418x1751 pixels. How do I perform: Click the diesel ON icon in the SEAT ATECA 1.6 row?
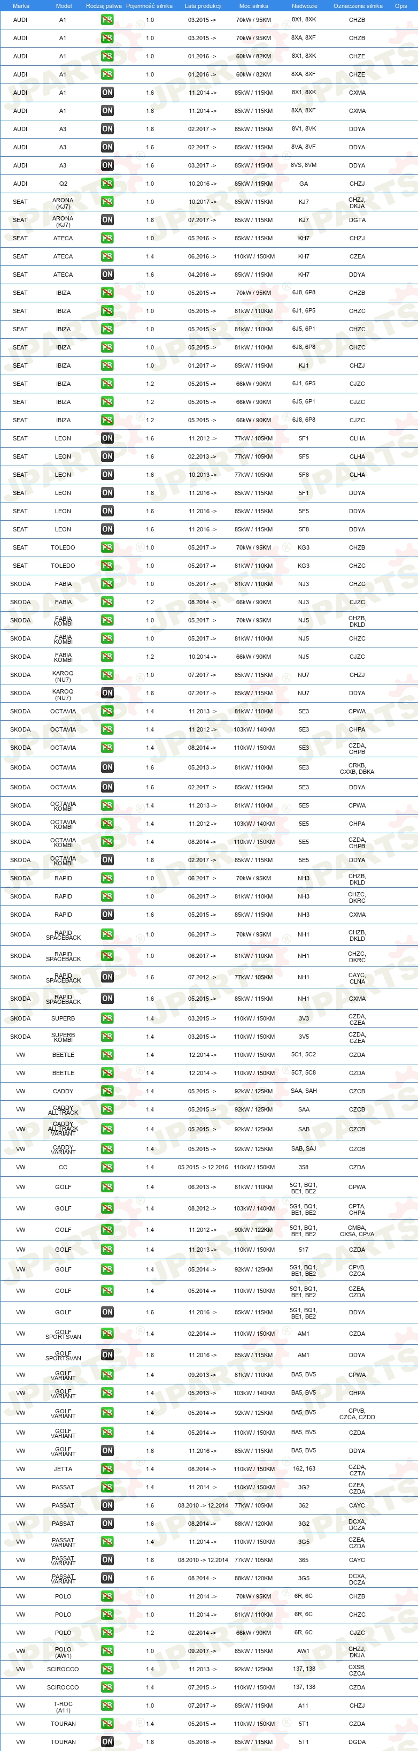(107, 275)
